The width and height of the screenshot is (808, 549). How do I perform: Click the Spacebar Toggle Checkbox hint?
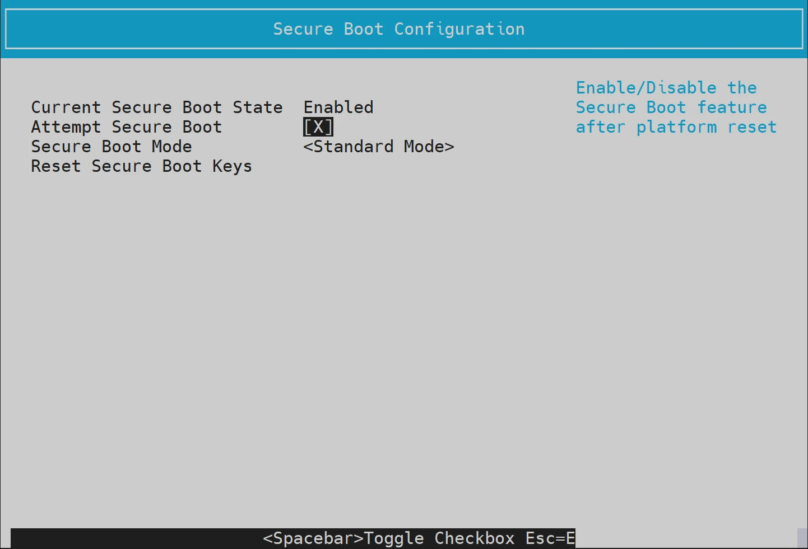click(389, 538)
